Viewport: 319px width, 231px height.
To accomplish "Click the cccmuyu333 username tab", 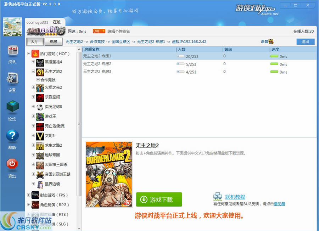I will click(38, 22).
